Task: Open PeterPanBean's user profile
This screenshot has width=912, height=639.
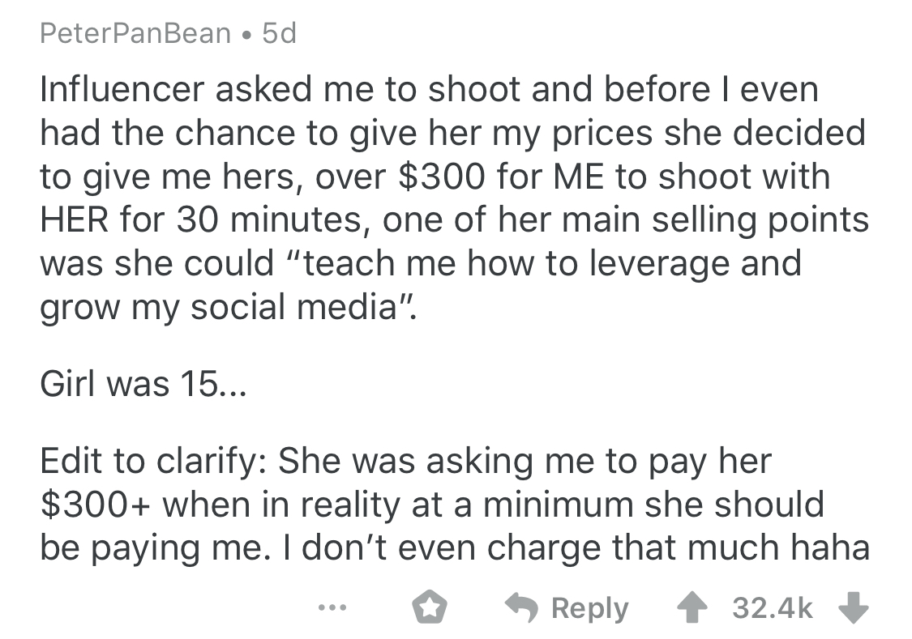Action: coord(135,35)
